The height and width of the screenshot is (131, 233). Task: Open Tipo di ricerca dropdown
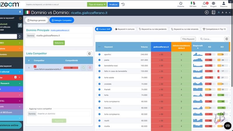click(x=97, y=4)
